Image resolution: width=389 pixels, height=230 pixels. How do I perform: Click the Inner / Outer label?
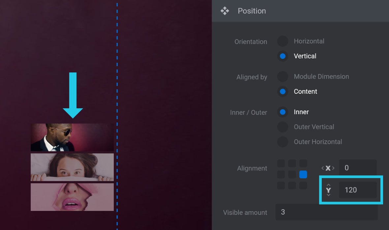point(249,113)
